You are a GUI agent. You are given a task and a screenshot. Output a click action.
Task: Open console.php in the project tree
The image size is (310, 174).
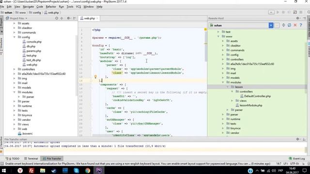pyautogui.click(x=32, y=42)
